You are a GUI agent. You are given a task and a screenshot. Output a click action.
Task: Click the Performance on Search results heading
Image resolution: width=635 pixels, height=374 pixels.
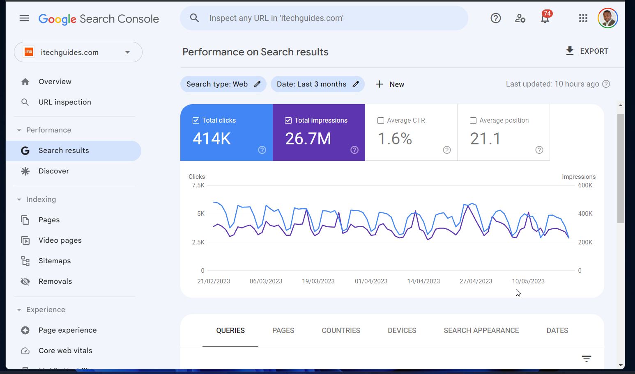255,52
